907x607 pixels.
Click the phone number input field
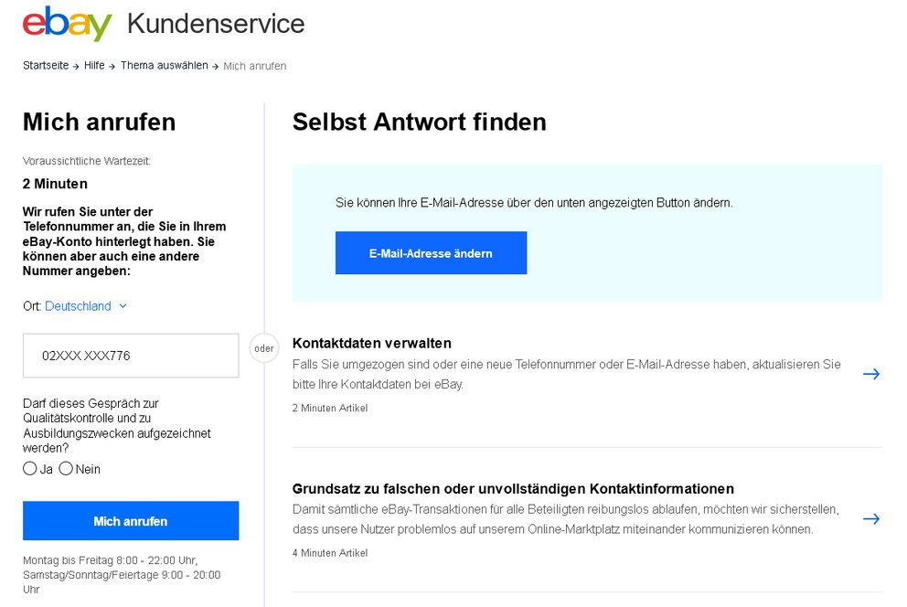130,355
